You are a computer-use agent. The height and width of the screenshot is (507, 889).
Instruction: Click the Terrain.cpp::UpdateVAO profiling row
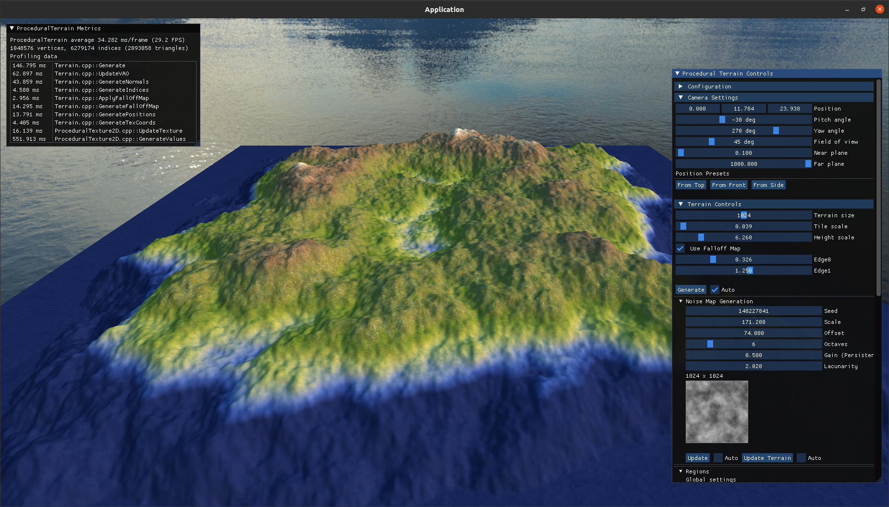[x=103, y=74]
